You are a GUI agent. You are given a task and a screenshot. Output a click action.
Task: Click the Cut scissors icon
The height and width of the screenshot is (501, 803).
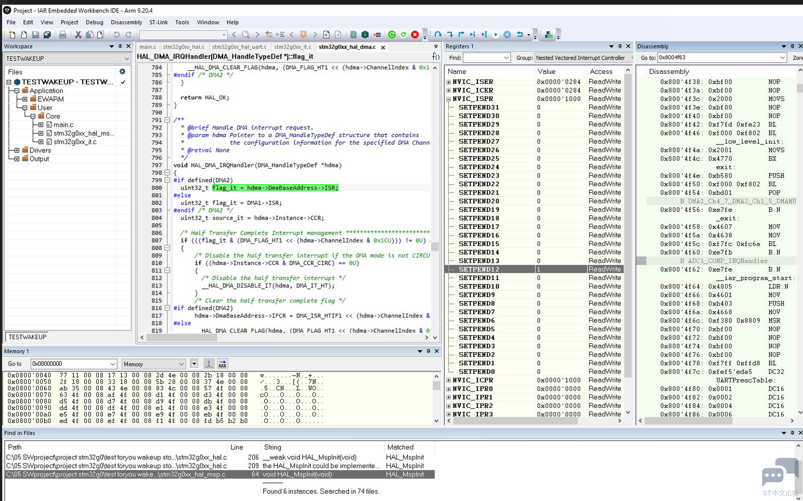pos(78,35)
